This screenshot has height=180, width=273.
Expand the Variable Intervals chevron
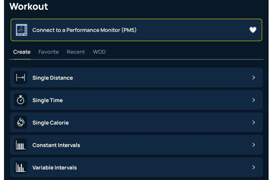[253, 167]
